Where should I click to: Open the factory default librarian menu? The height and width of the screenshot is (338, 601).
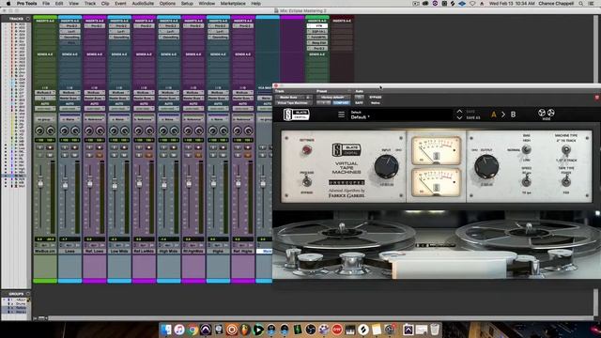click(x=333, y=98)
